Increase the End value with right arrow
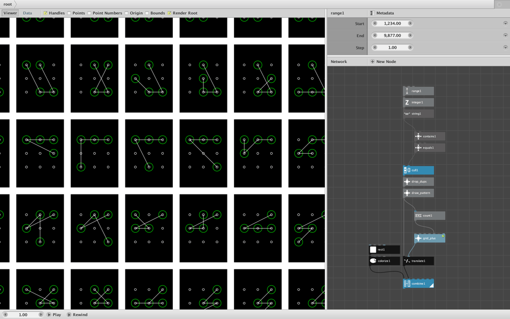 coord(410,36)
